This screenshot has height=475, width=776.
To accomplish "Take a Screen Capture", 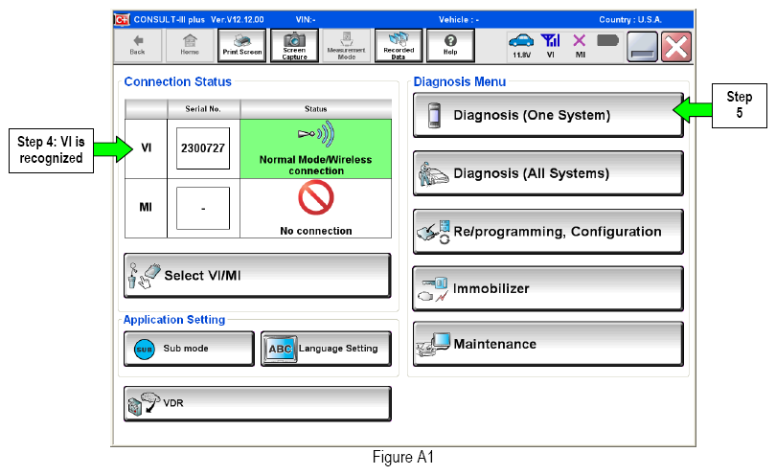I will 294,46.
